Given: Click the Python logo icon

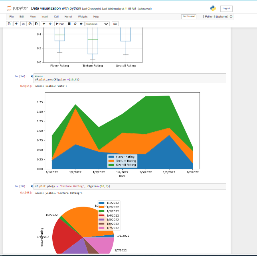Looking at the screenshot, I should 213,8.
